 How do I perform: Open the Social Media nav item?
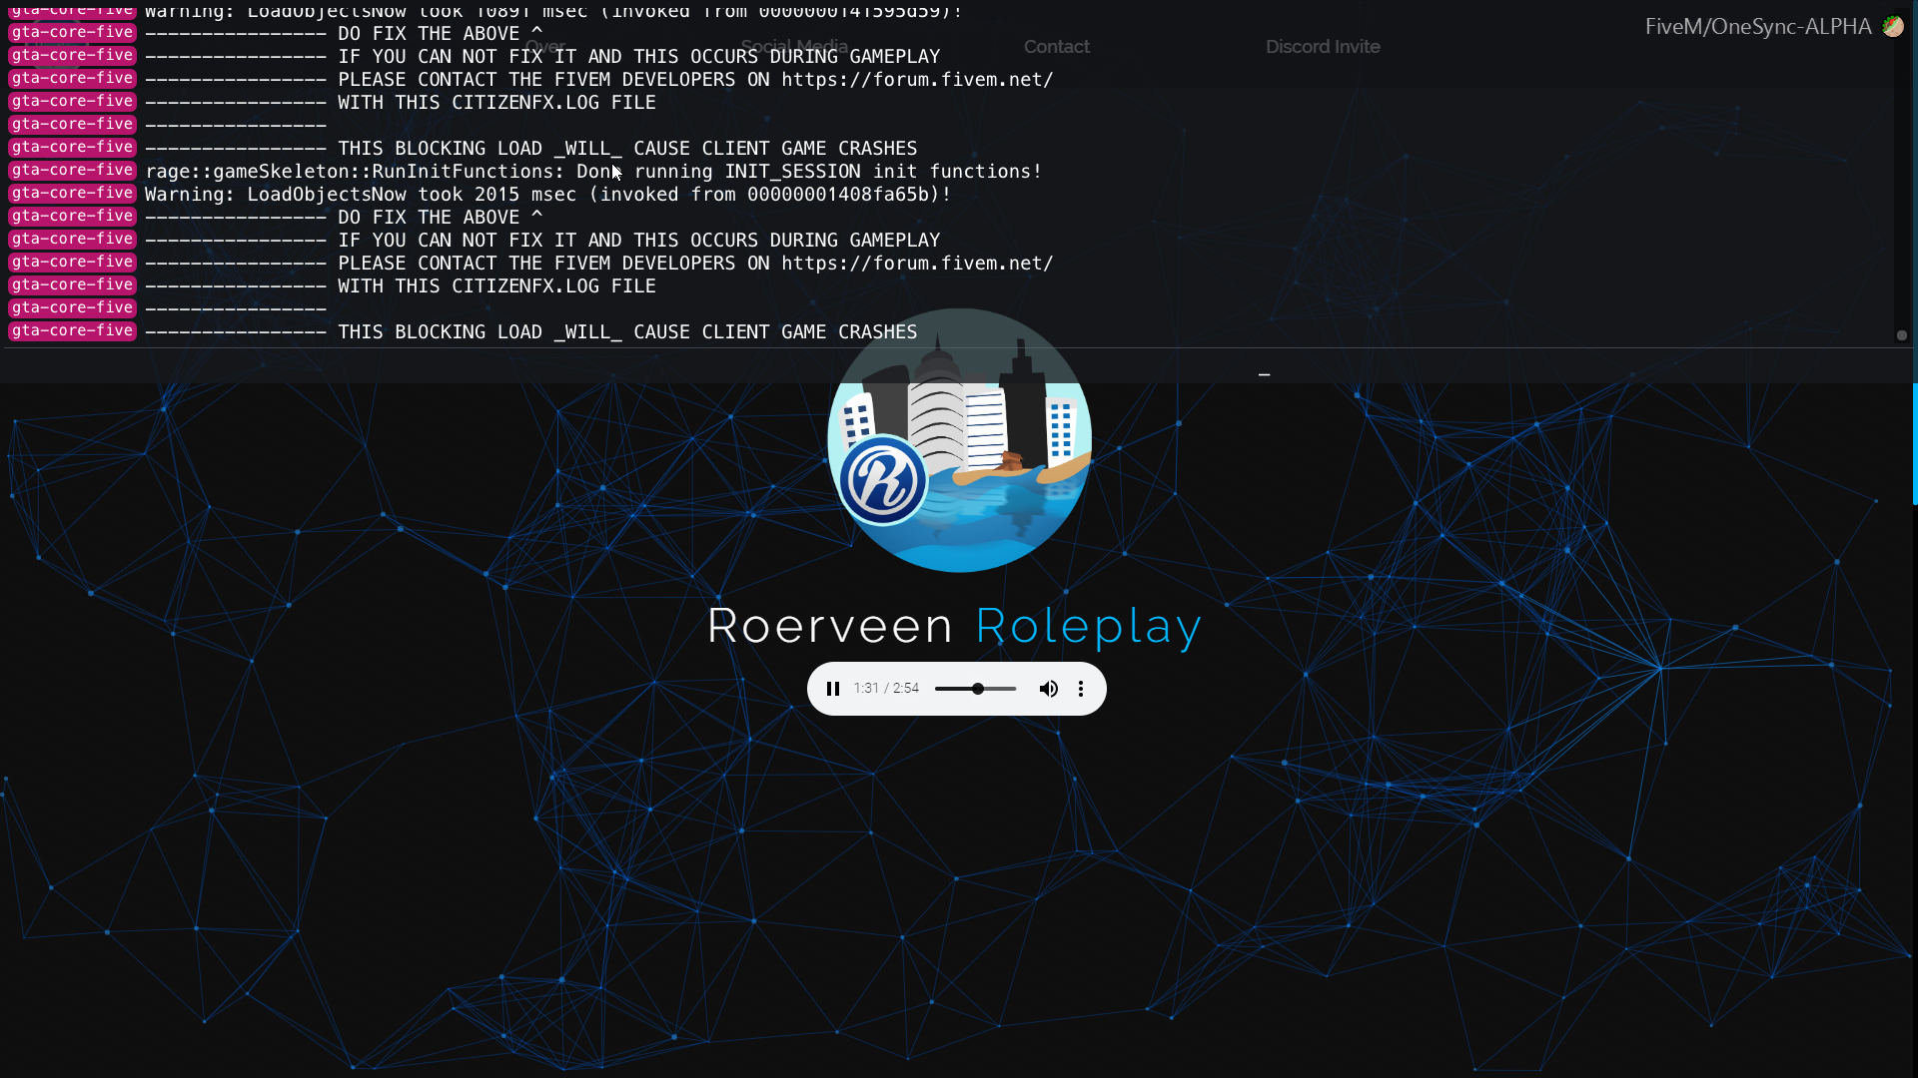click(x=794, y=47)
